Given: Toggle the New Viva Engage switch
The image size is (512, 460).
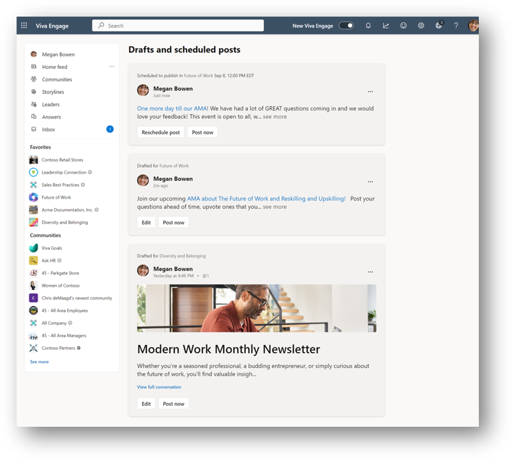Looking at the screenshot, I should [346, 26].
